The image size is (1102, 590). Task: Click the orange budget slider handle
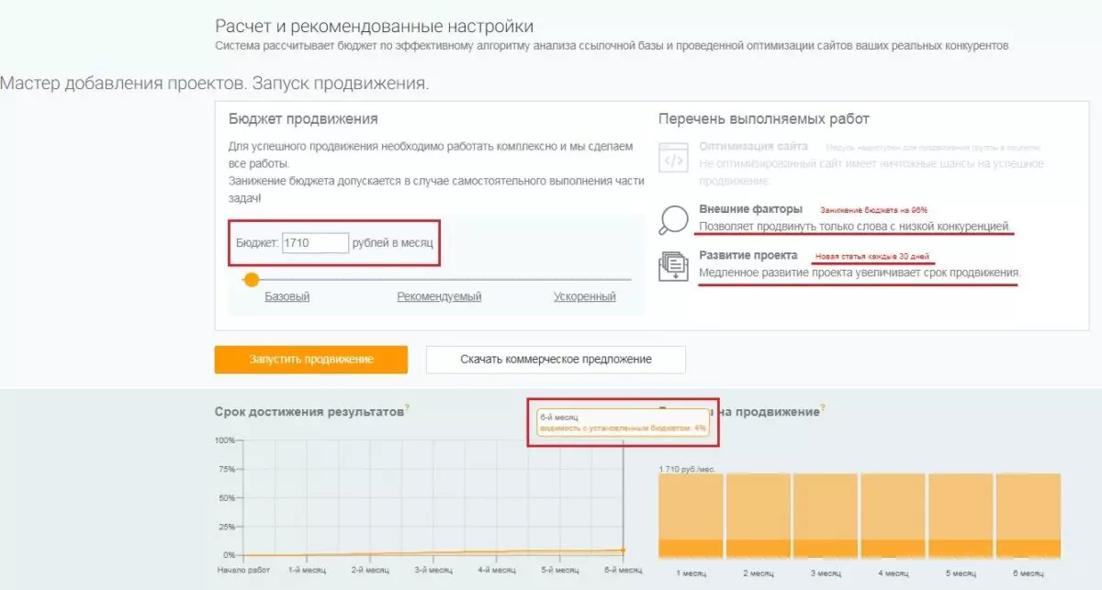(x=252, y=279)
